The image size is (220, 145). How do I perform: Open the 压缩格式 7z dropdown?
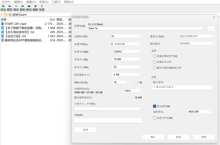pyautogui.click(x=126, y=36)
